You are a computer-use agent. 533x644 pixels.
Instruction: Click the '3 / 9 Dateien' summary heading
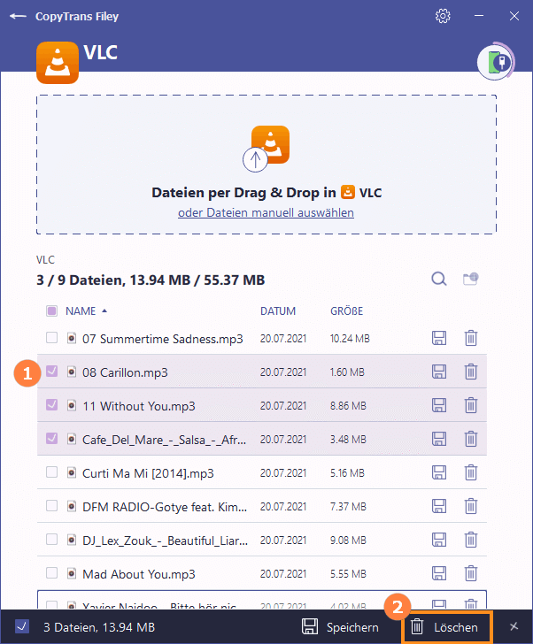click(151, 280)
